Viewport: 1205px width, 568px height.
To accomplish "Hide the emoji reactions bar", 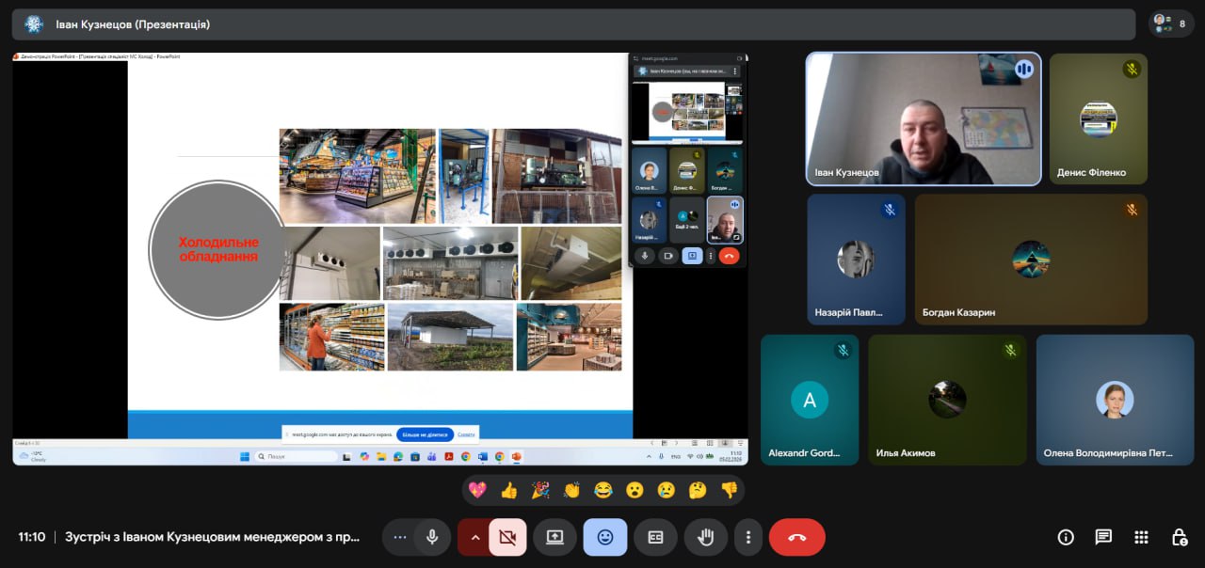I will pos(604,537).
